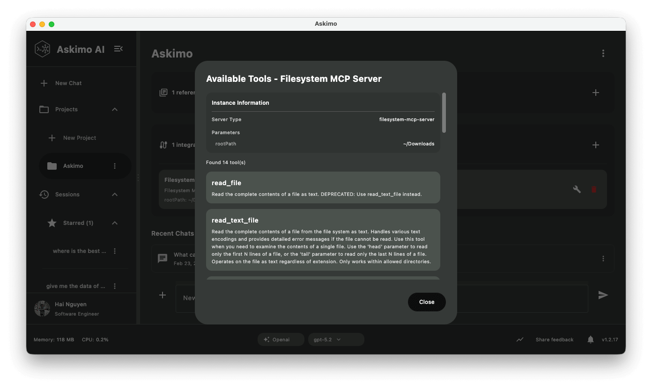
Task: Click the sidebar resize handle
Action: click(138, 178)
